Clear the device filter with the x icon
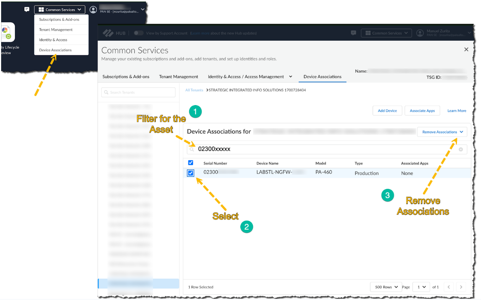Image resolution: width=481 pixels, height=300 pixels. tap(461, 149)
